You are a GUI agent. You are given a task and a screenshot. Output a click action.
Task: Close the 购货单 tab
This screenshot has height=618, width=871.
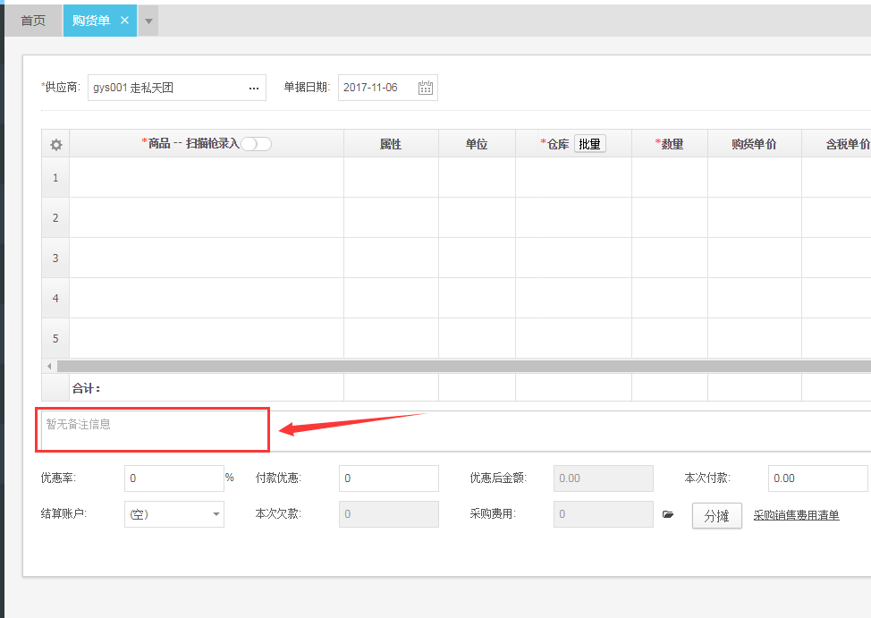pos(125,21)
